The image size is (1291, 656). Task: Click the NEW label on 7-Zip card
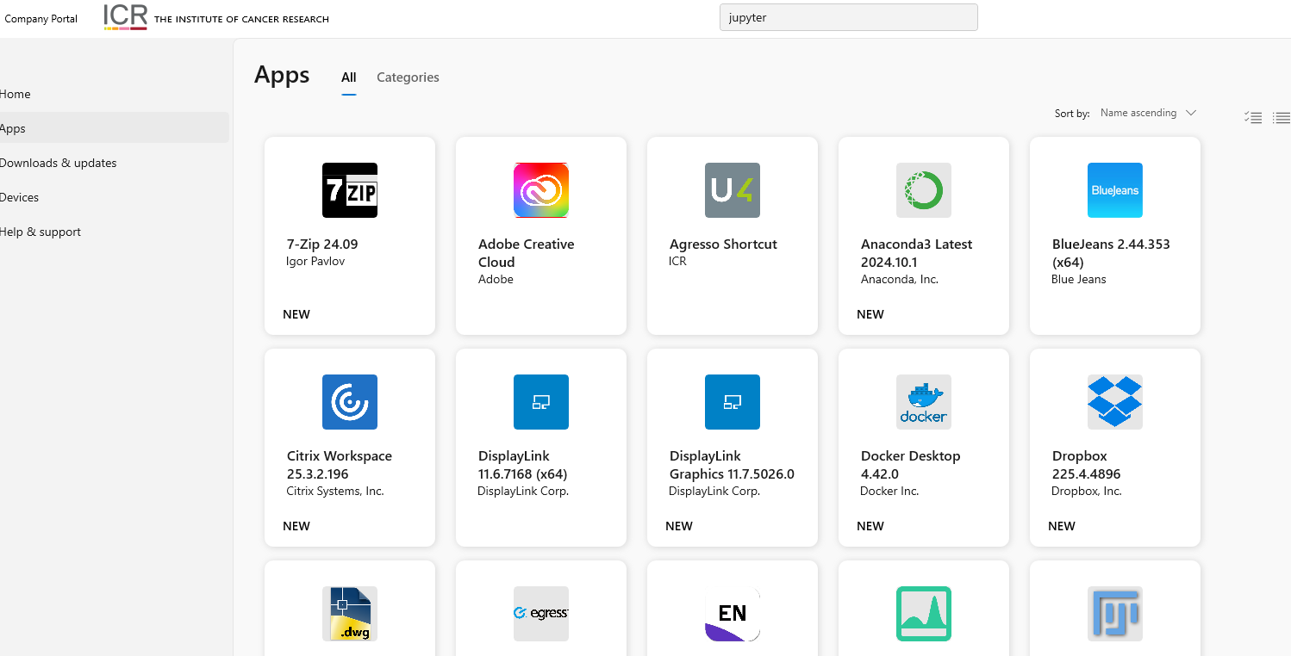tap(296, 314)
